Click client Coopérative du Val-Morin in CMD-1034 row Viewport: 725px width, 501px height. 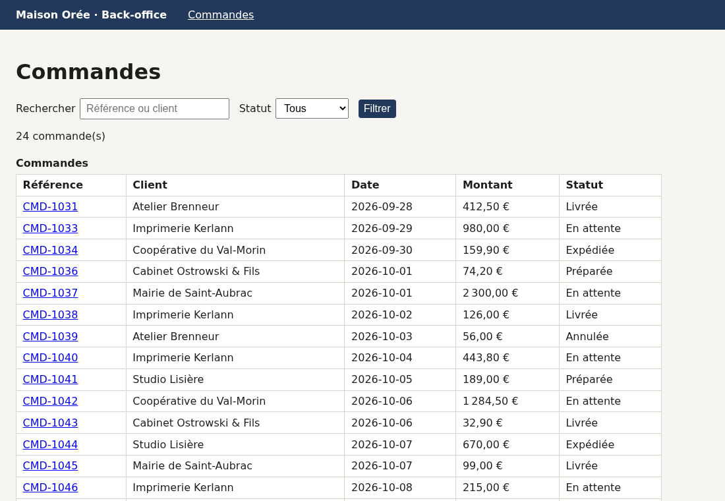[199, 250]
